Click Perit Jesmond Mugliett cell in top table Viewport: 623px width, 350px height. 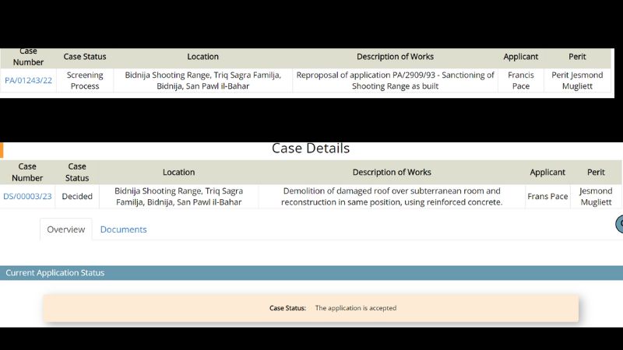tap(577, 81)
